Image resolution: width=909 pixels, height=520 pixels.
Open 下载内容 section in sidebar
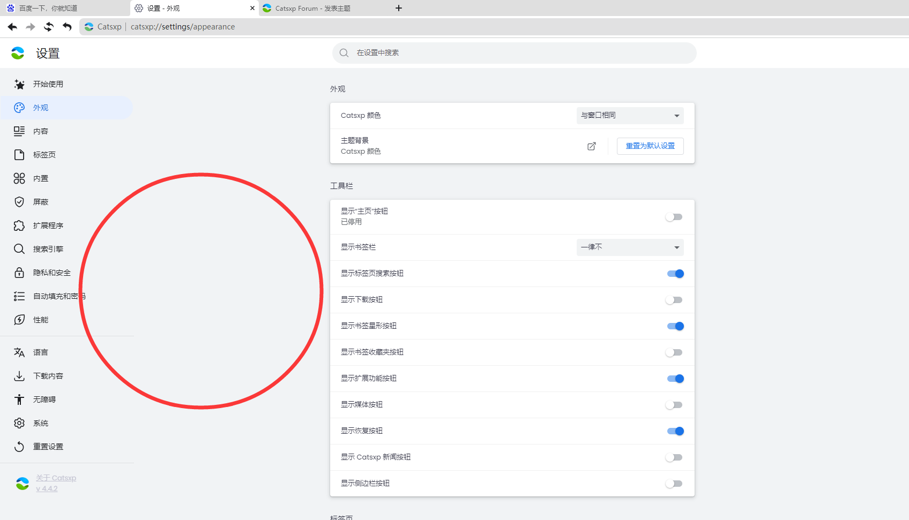coord(67,376)
